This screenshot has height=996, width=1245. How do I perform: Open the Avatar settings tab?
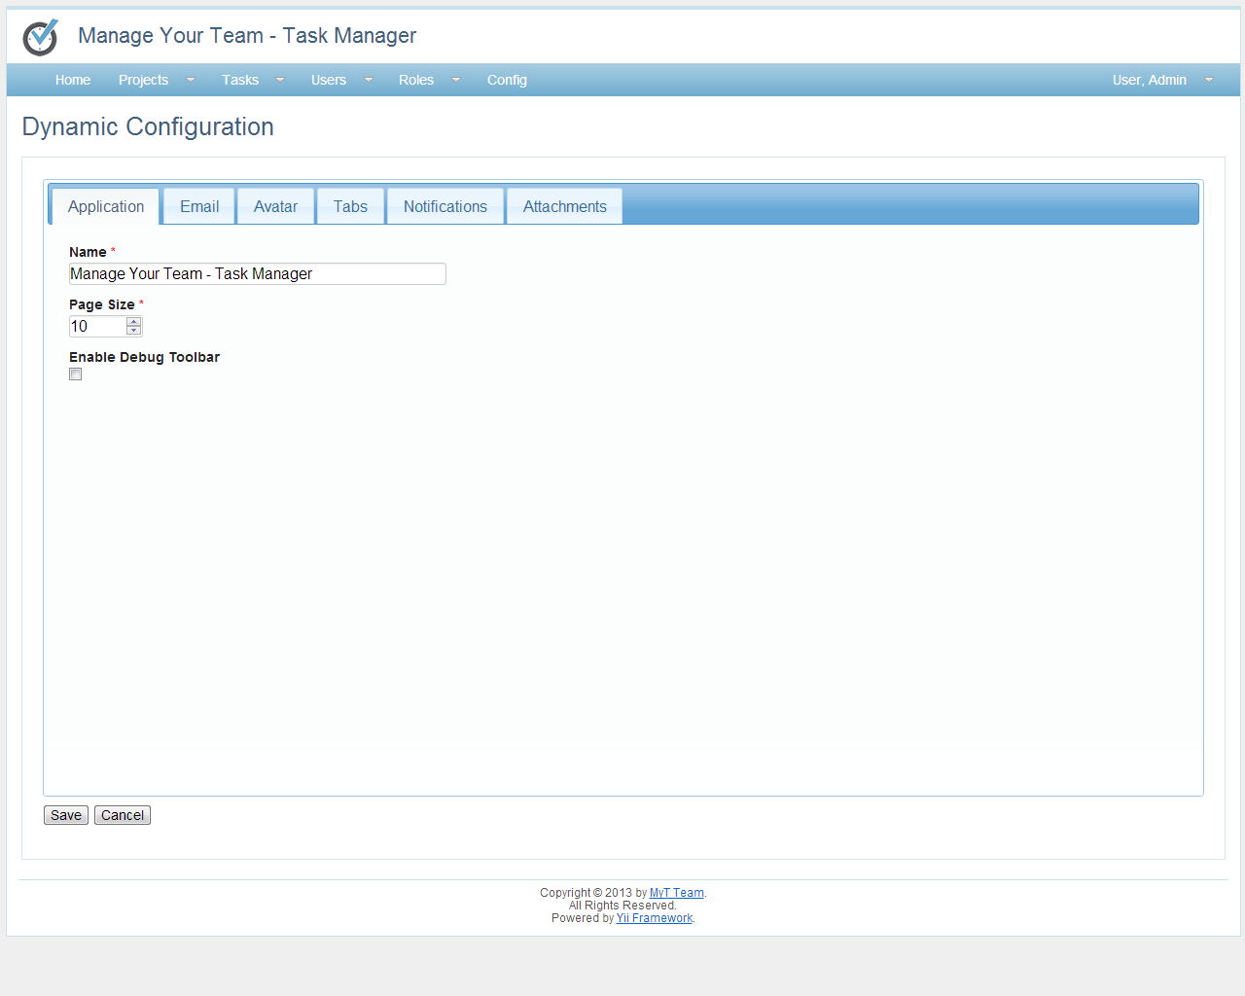coord(275,206)
